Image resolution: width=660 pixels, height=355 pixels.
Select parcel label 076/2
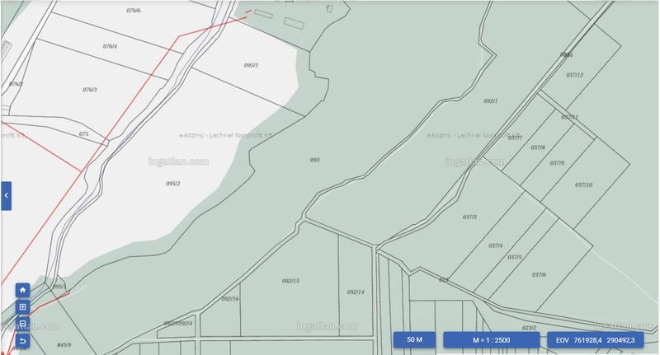[16, 84]
